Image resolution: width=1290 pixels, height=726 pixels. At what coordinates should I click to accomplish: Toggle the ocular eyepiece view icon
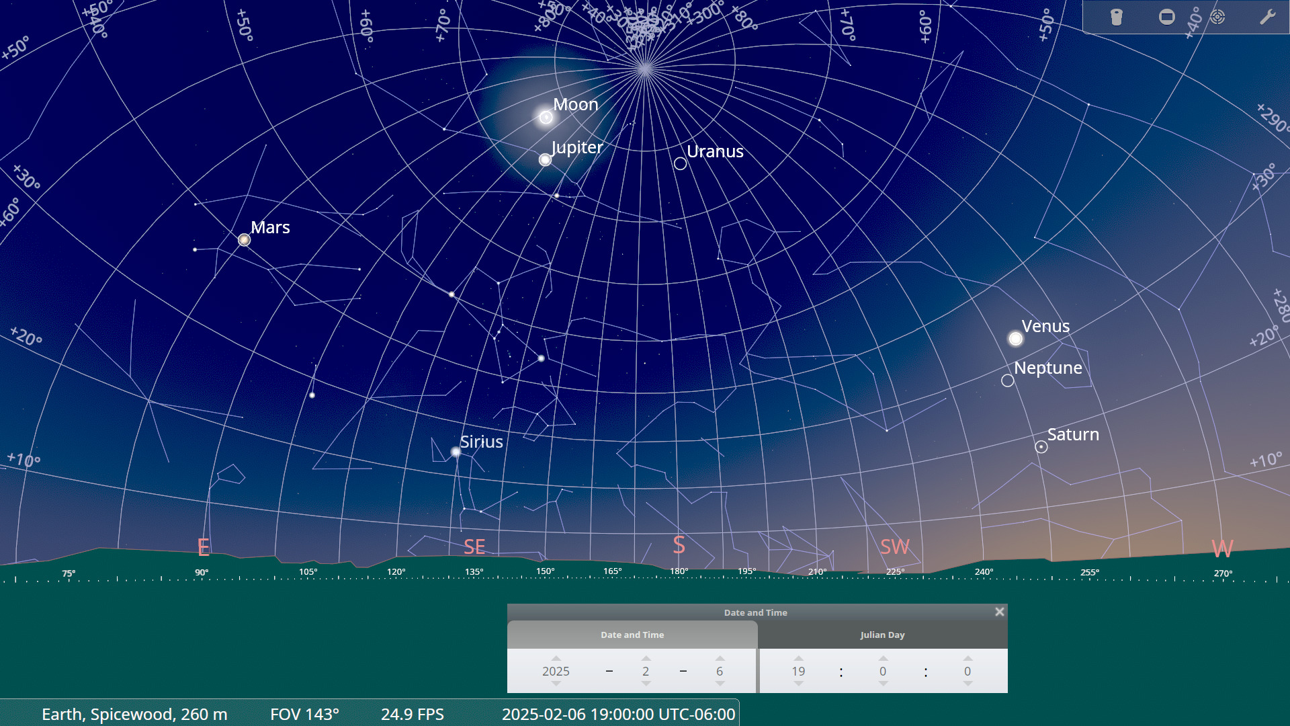[1116, 17]
